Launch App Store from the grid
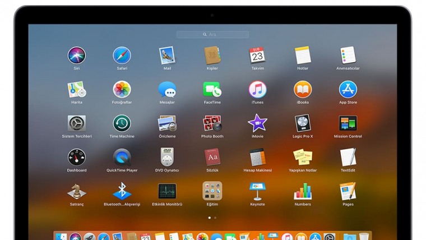 (348, 89)
